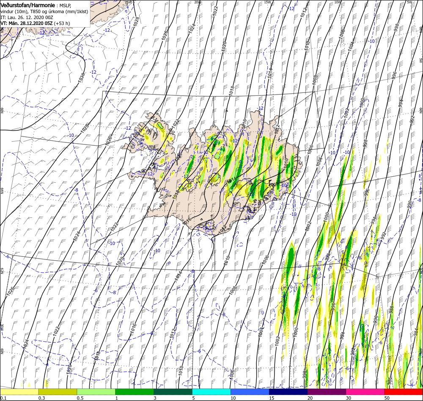
Task: Click the '0.1' legend value label
Action: [3, 398]
